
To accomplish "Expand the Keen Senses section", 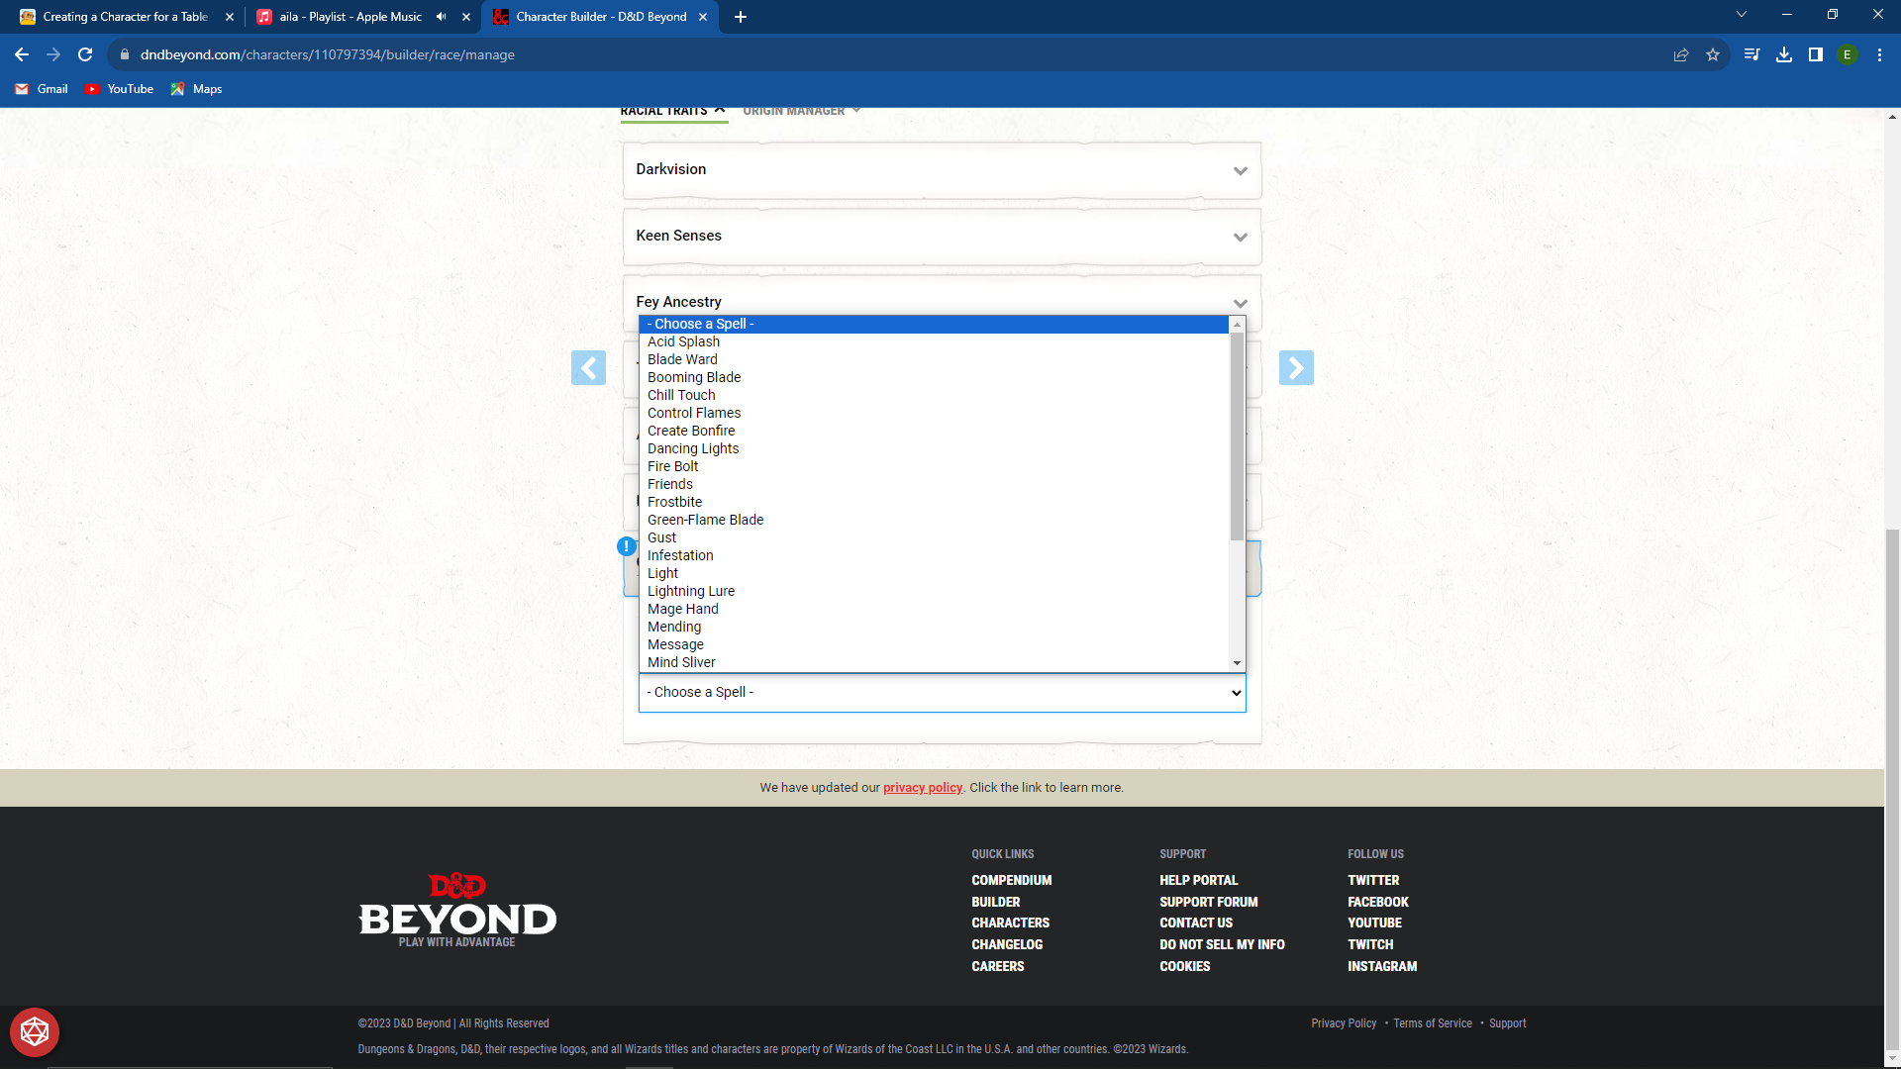I will point(1240,237).
